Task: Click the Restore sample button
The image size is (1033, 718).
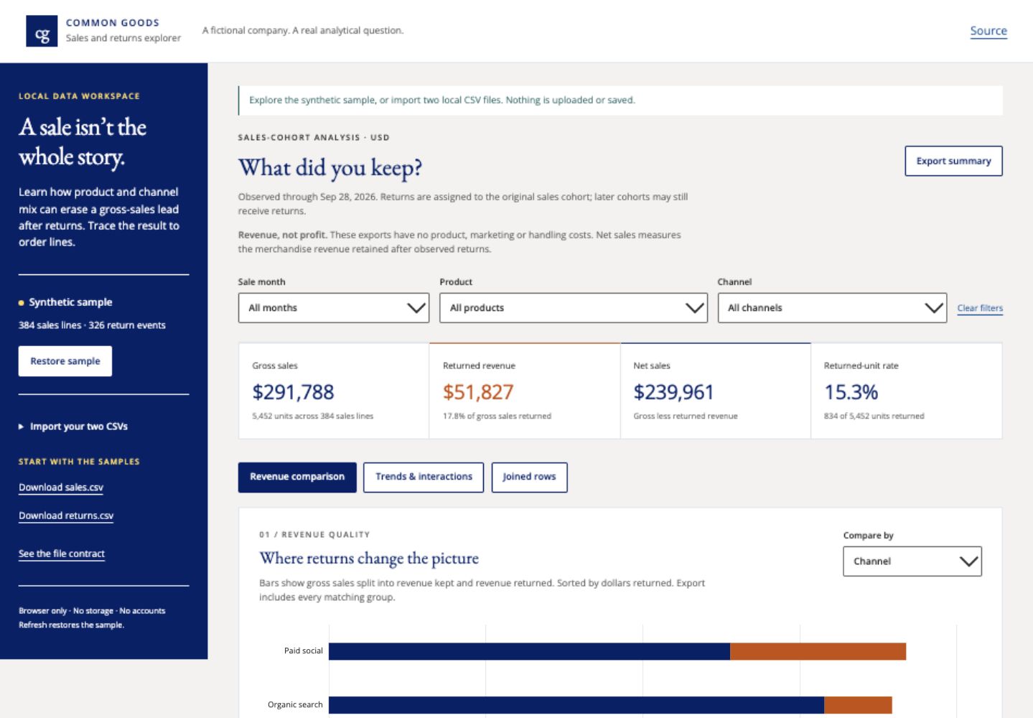Action: click(65, 361)
